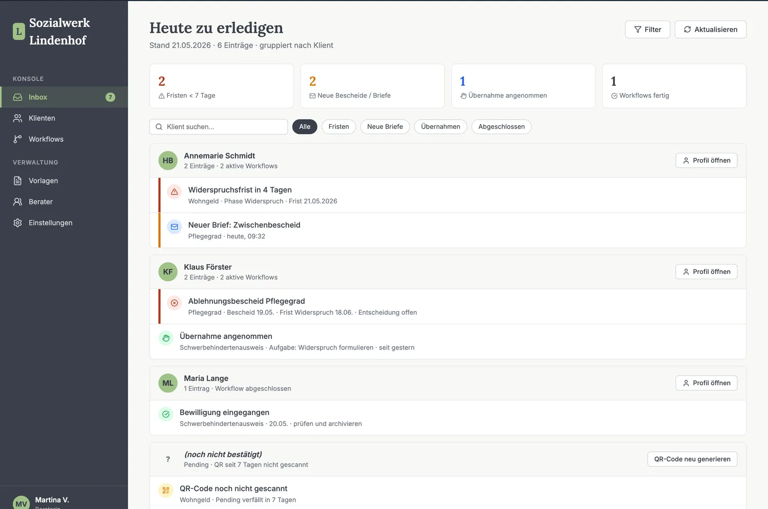Select the Neue Briefe filter chip
The image size is (768, 509).
[385, 127]
